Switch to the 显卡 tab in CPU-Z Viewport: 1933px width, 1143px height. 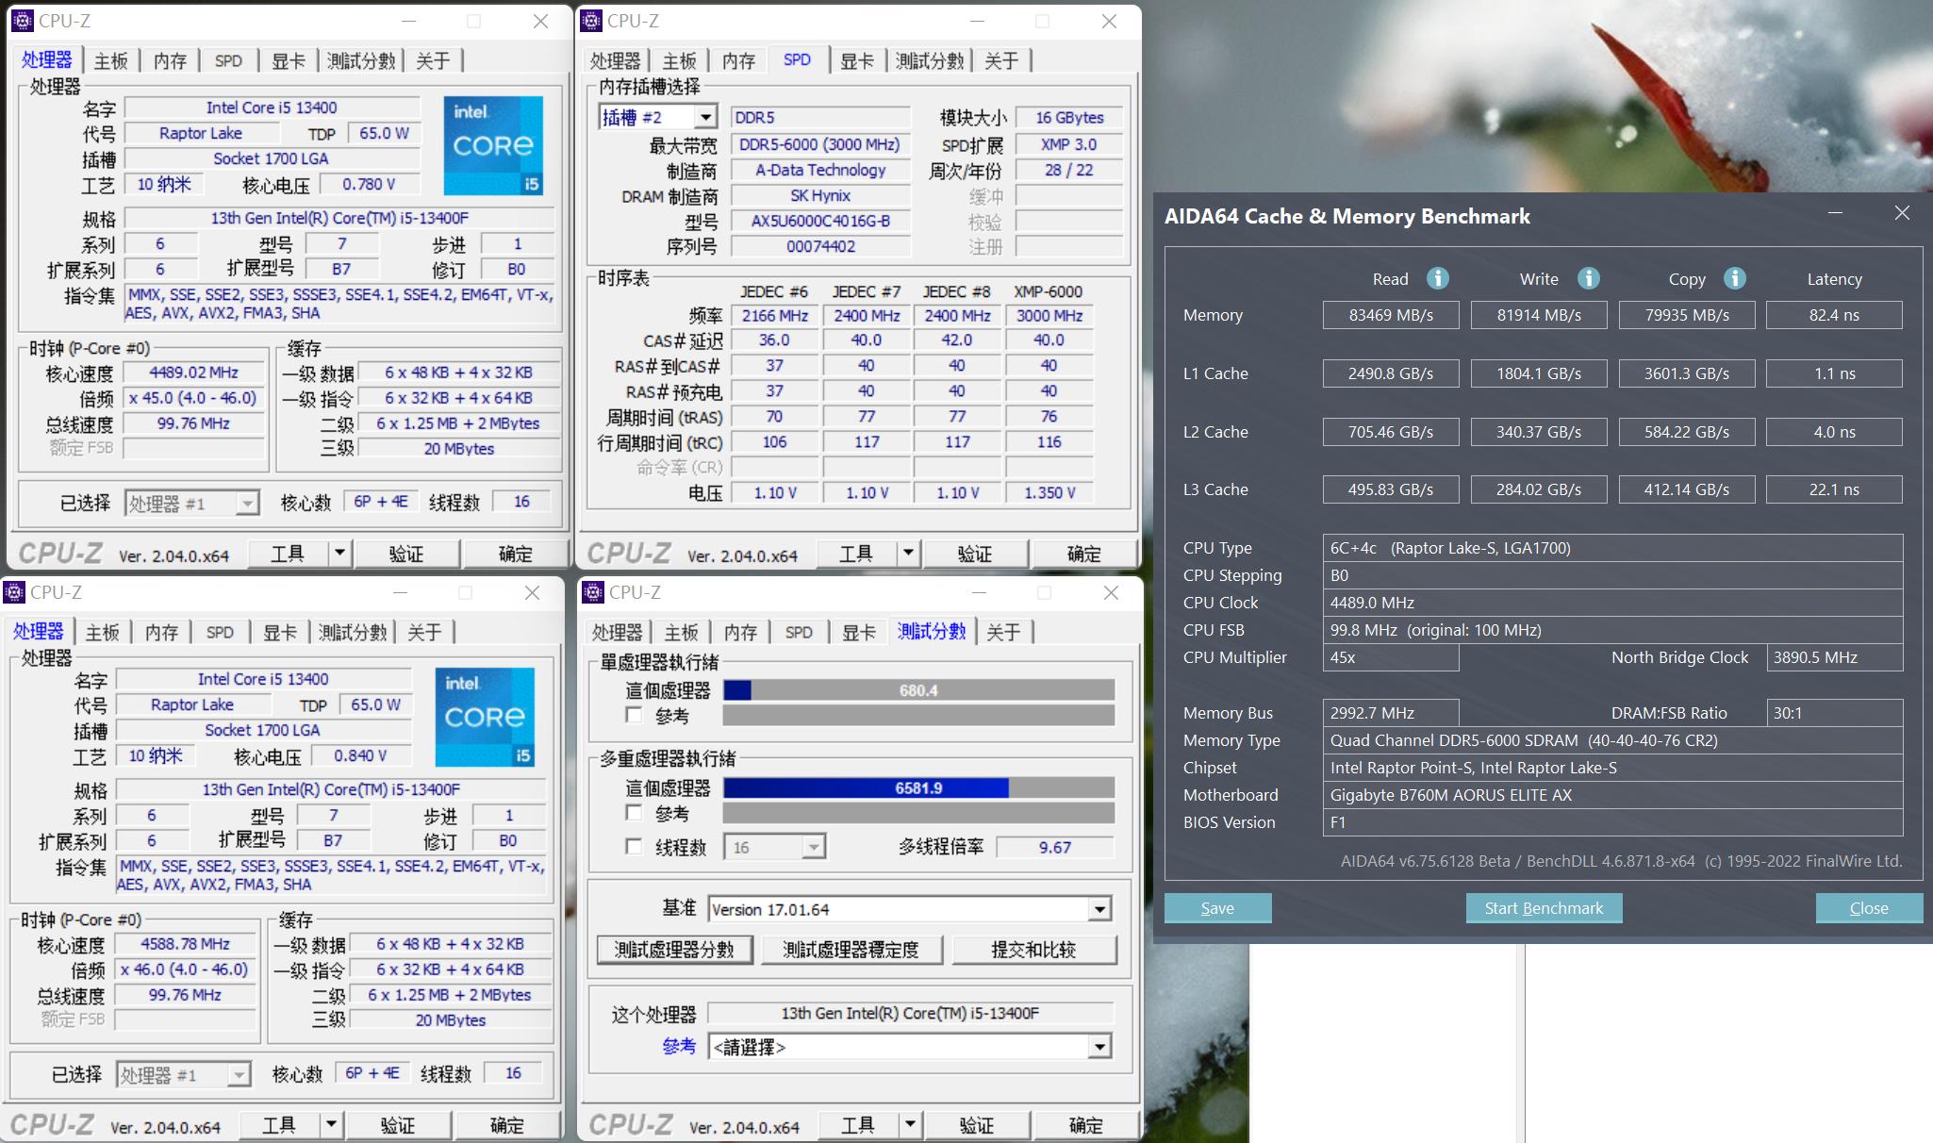288,60
